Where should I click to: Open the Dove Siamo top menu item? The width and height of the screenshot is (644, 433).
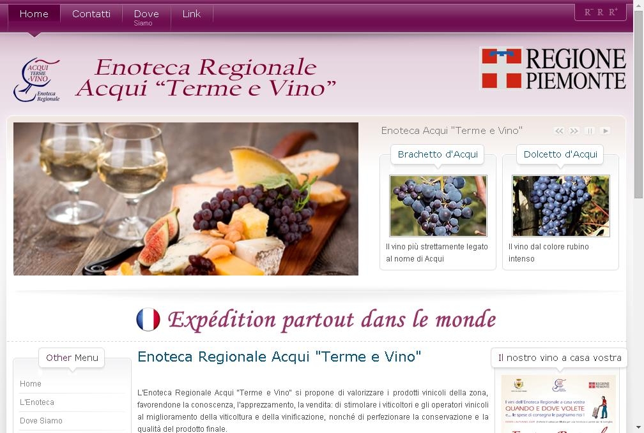(x=146, y=17)
